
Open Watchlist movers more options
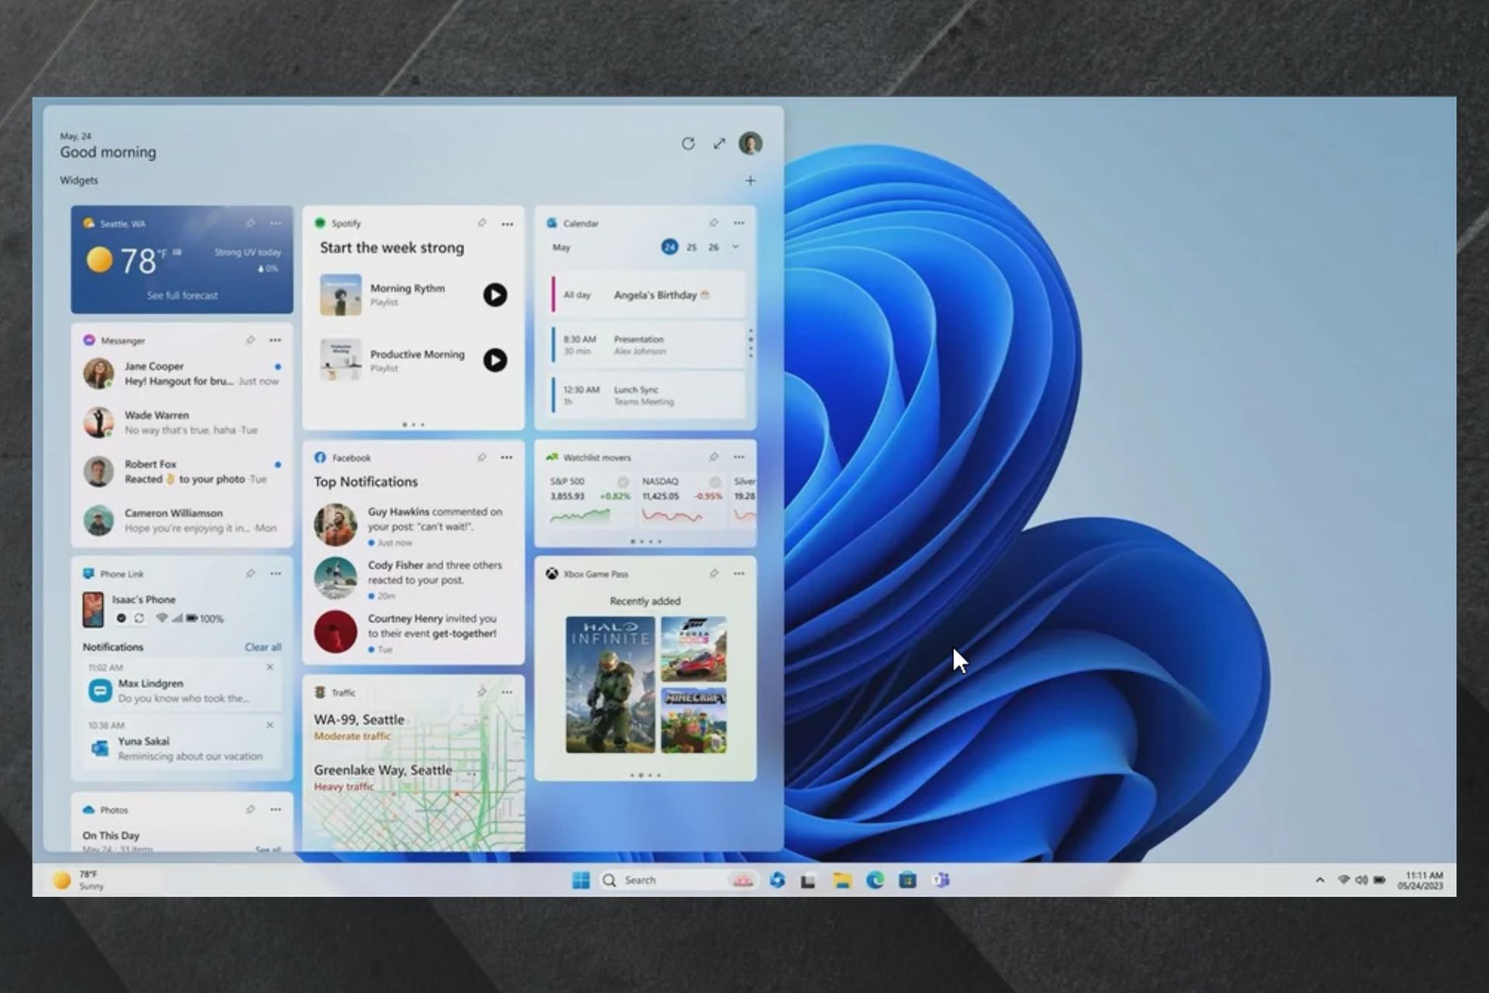click(739, 457)
